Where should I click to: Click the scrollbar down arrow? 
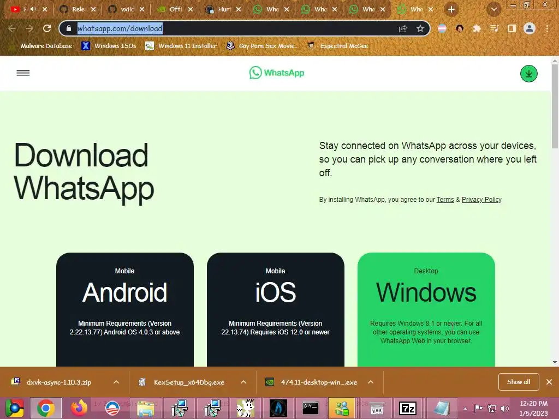tap(555, 362)
